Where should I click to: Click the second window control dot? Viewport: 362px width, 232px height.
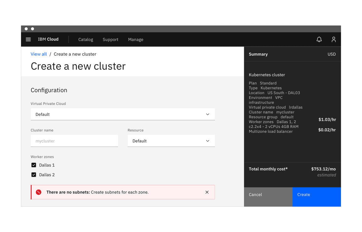pyautogui.click(x=32, y=29)
